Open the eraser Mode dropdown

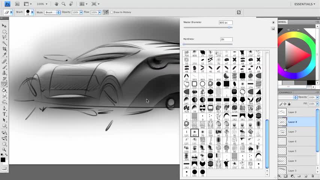[52, 12]
